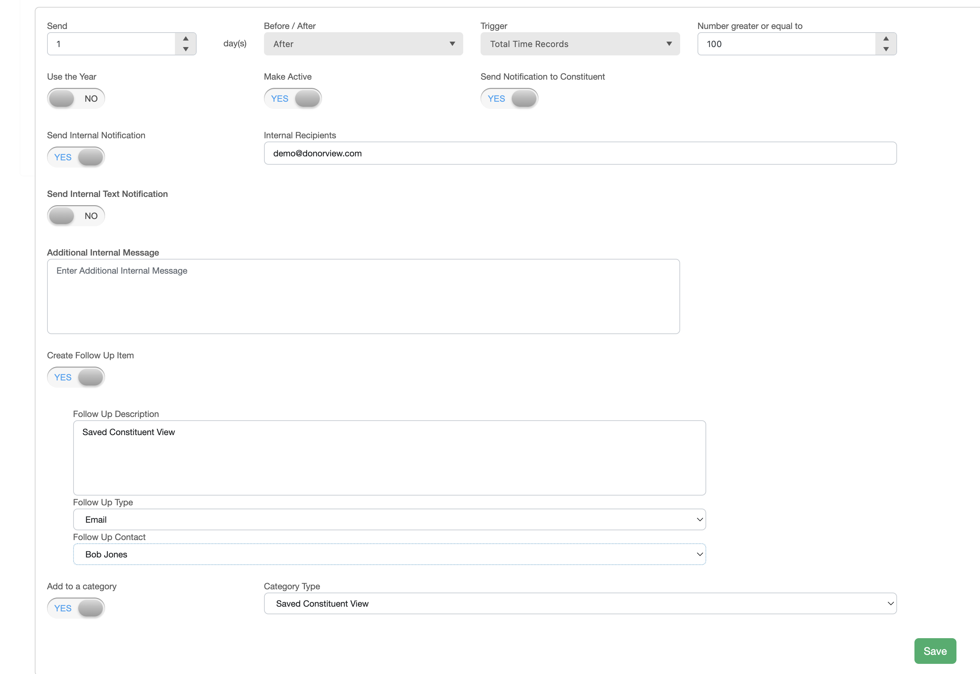Toggle the Use the Year switch
This screenshot has width=980, height=674.
coord(76,98)
